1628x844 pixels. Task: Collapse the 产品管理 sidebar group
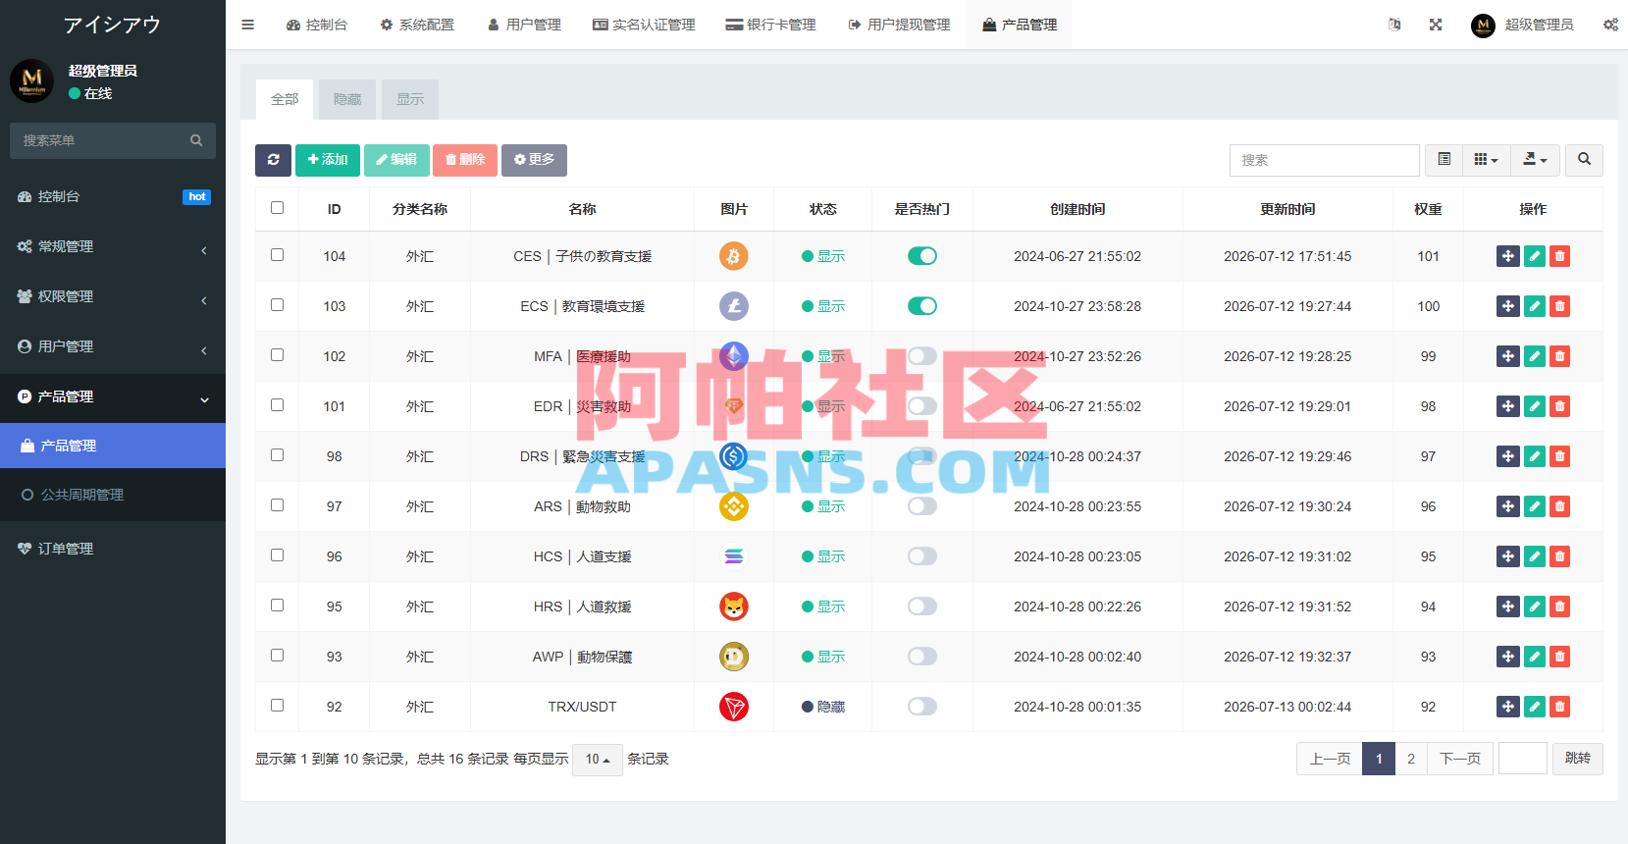coord(113,396)
